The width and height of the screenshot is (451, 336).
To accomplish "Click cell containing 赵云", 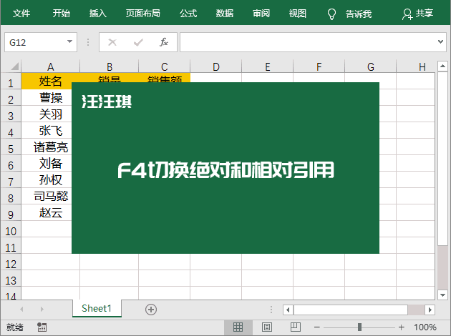I will pyautogui.click(x=51, y=212).
